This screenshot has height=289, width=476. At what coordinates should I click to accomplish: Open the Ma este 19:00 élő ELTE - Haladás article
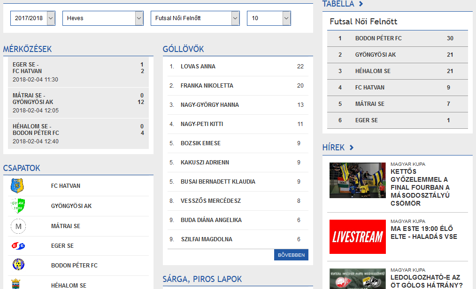(424, 233)
